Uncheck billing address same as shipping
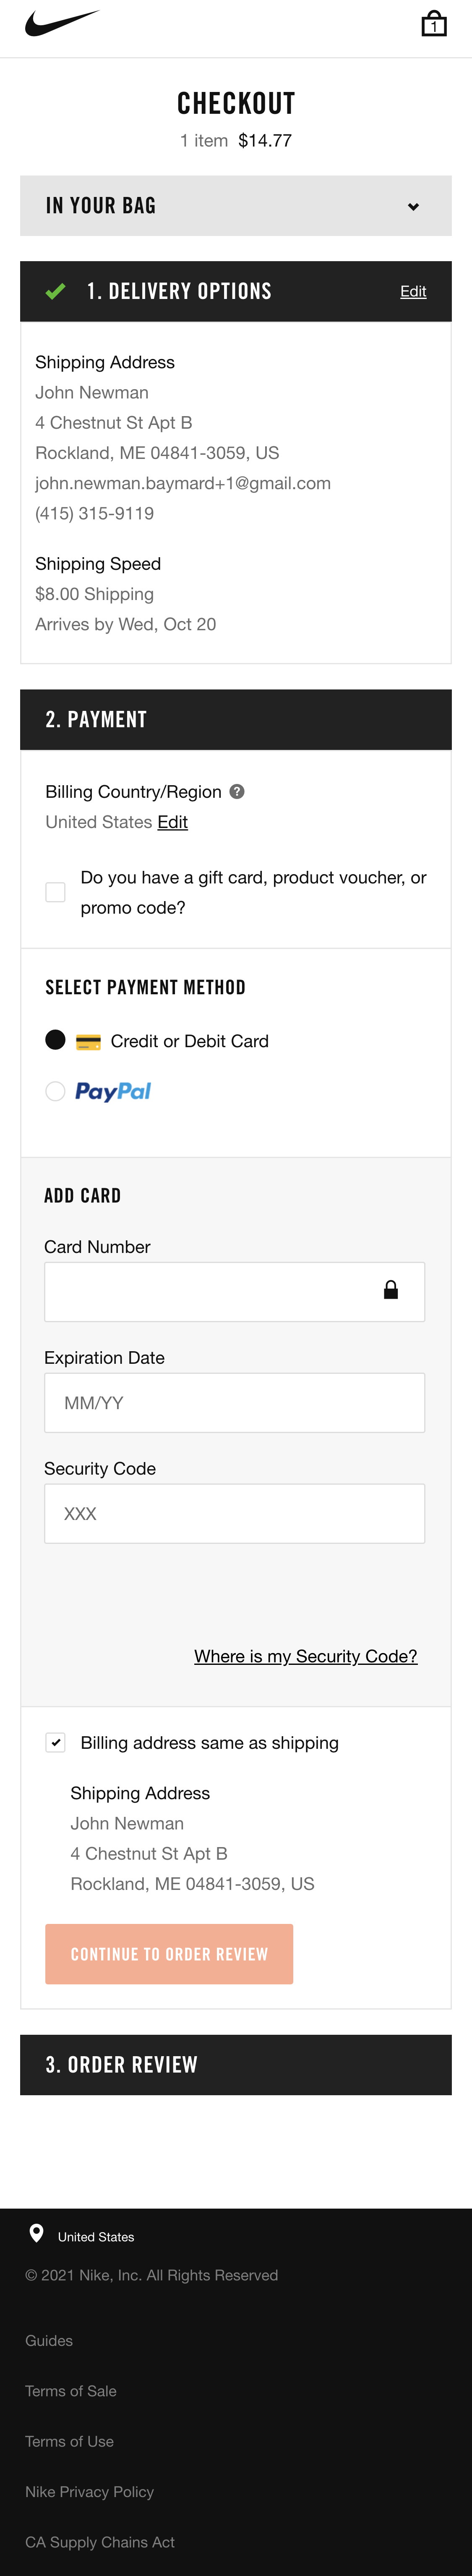This screenshot has height=2576, width=472. click(55, 1742)
